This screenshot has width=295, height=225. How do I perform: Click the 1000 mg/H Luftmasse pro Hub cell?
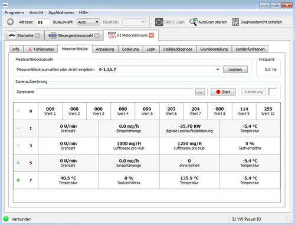pos(129,145)
